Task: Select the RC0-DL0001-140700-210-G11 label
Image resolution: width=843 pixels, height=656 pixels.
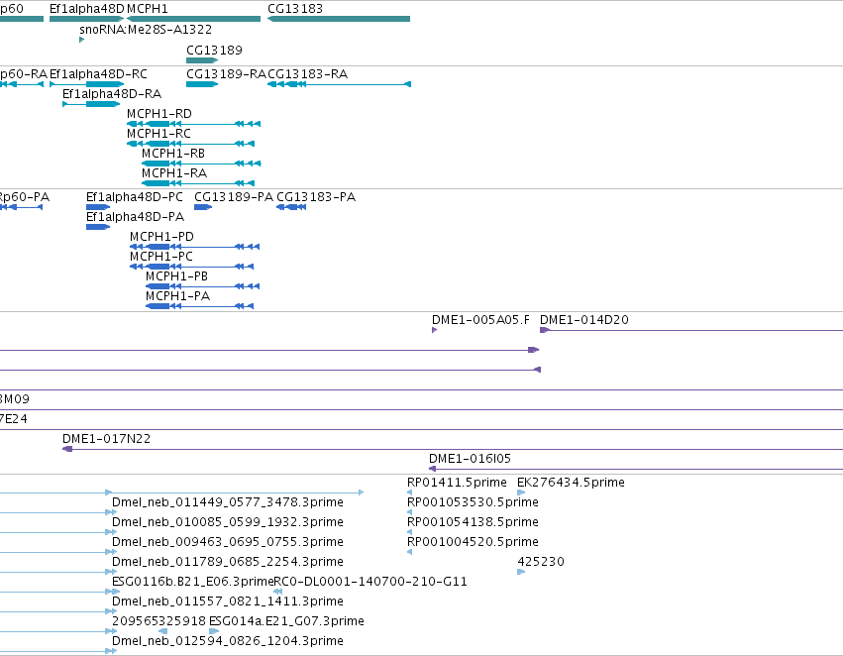Action: pos(370,583)
